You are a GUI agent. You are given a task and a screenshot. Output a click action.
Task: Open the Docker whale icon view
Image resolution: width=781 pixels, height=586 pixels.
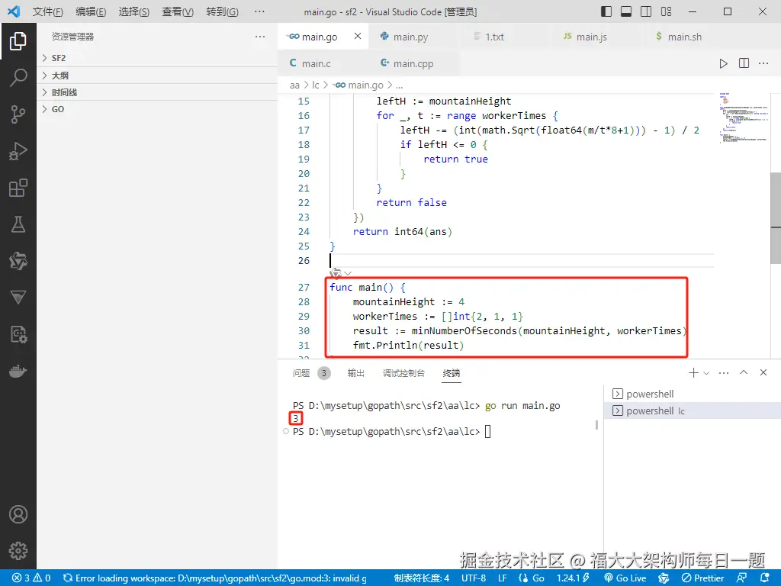point(18,372)
